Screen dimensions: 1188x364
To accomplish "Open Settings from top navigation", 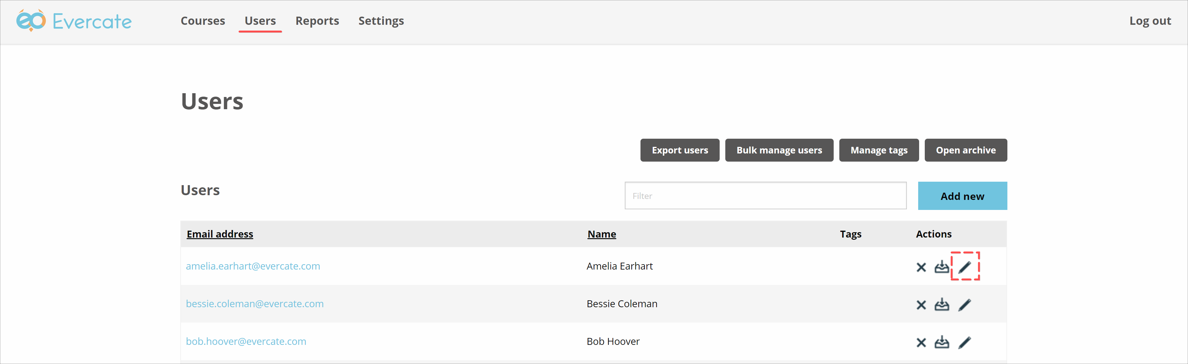I will [x=381, y=21].
